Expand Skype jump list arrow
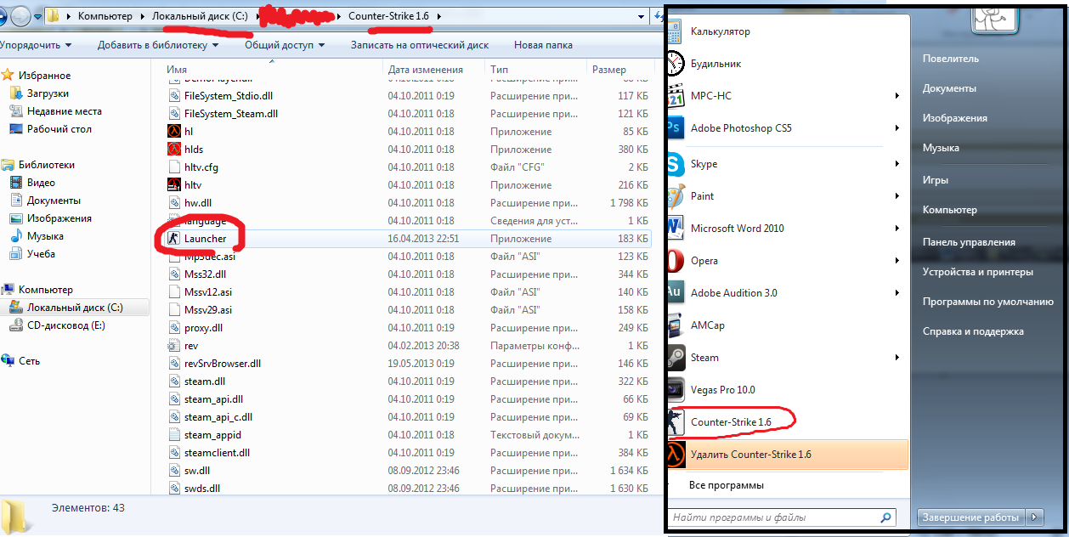Image resolution: width=1069 pixels, height=537 pixels. [897, 164]
